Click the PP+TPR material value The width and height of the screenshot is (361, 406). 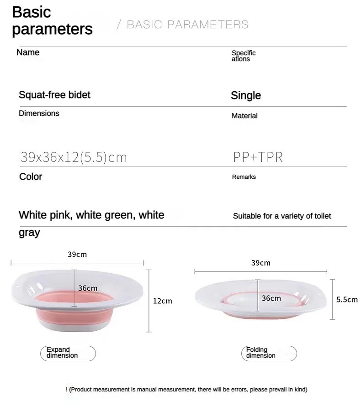(258, 157)
